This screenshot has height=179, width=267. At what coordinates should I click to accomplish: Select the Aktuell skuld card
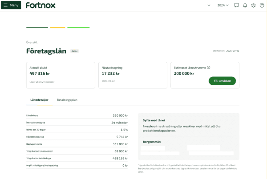click(x=60, y=74)
